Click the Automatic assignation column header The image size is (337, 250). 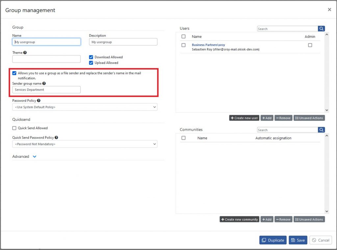(273, 138)
